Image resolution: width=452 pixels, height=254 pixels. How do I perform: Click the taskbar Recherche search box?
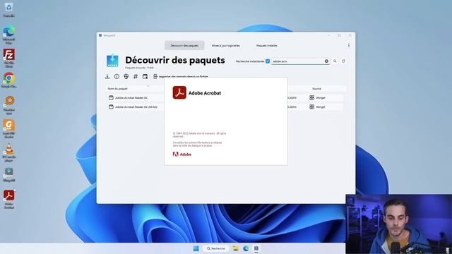(x=216, y=248)
